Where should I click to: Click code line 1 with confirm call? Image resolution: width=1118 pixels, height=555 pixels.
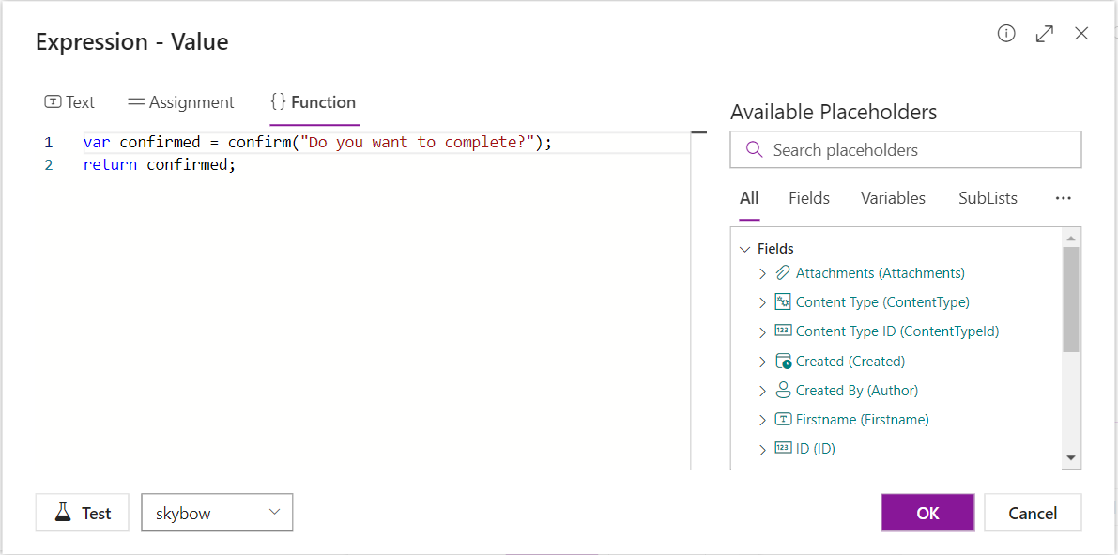317,143
